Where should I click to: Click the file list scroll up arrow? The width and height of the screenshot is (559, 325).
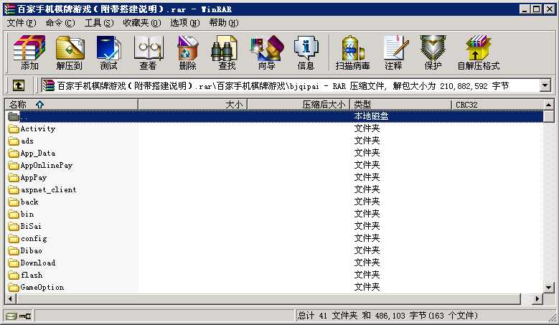(549, 105)
